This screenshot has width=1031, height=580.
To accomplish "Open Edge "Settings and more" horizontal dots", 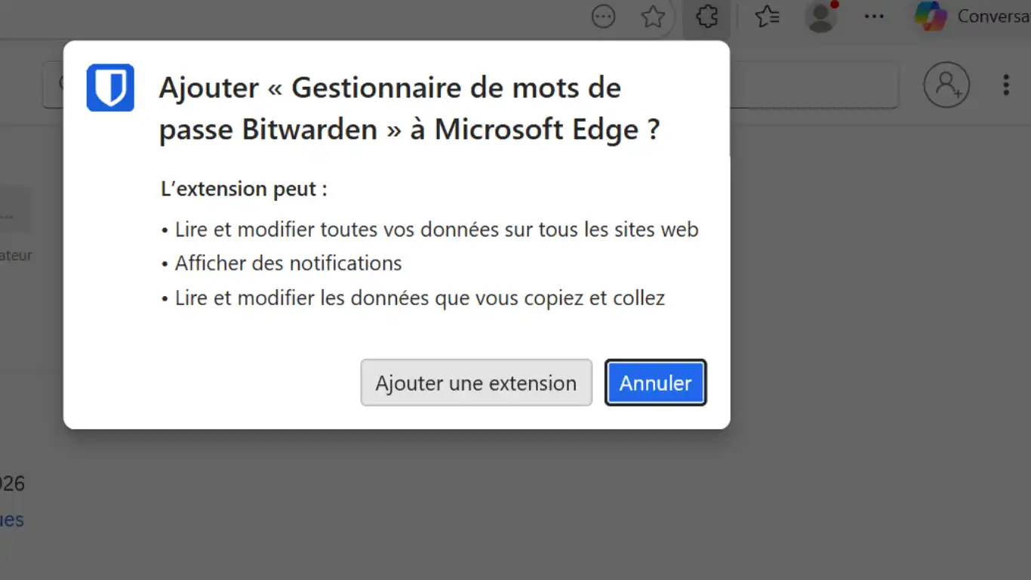I will 874,17.
